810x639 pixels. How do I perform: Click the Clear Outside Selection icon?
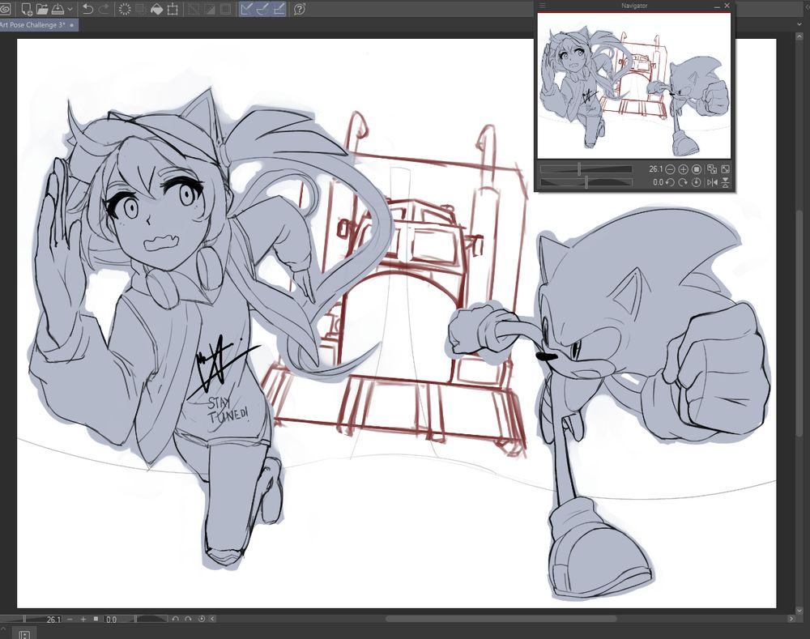pyautogui.click(x=140, y=9)
